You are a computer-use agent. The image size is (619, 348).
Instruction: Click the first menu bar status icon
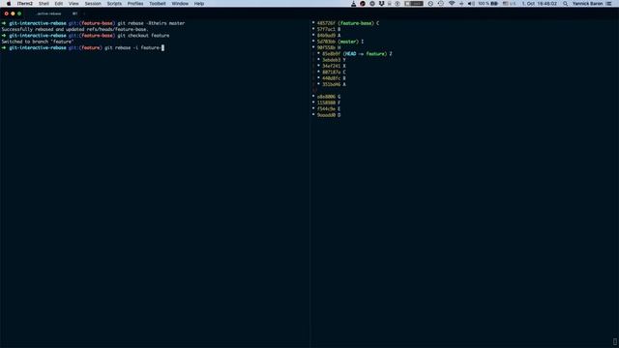(353, 4)
